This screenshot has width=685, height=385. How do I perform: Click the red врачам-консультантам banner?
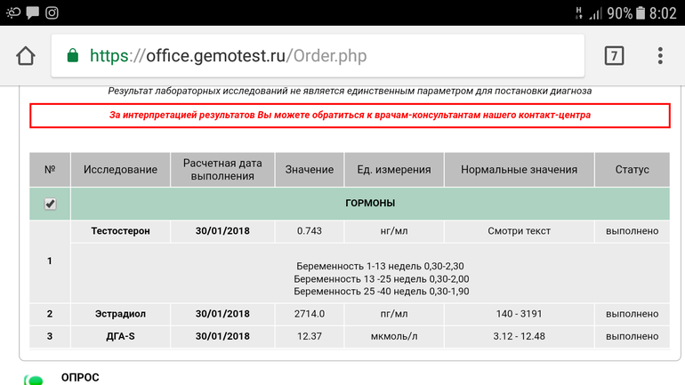350,116
